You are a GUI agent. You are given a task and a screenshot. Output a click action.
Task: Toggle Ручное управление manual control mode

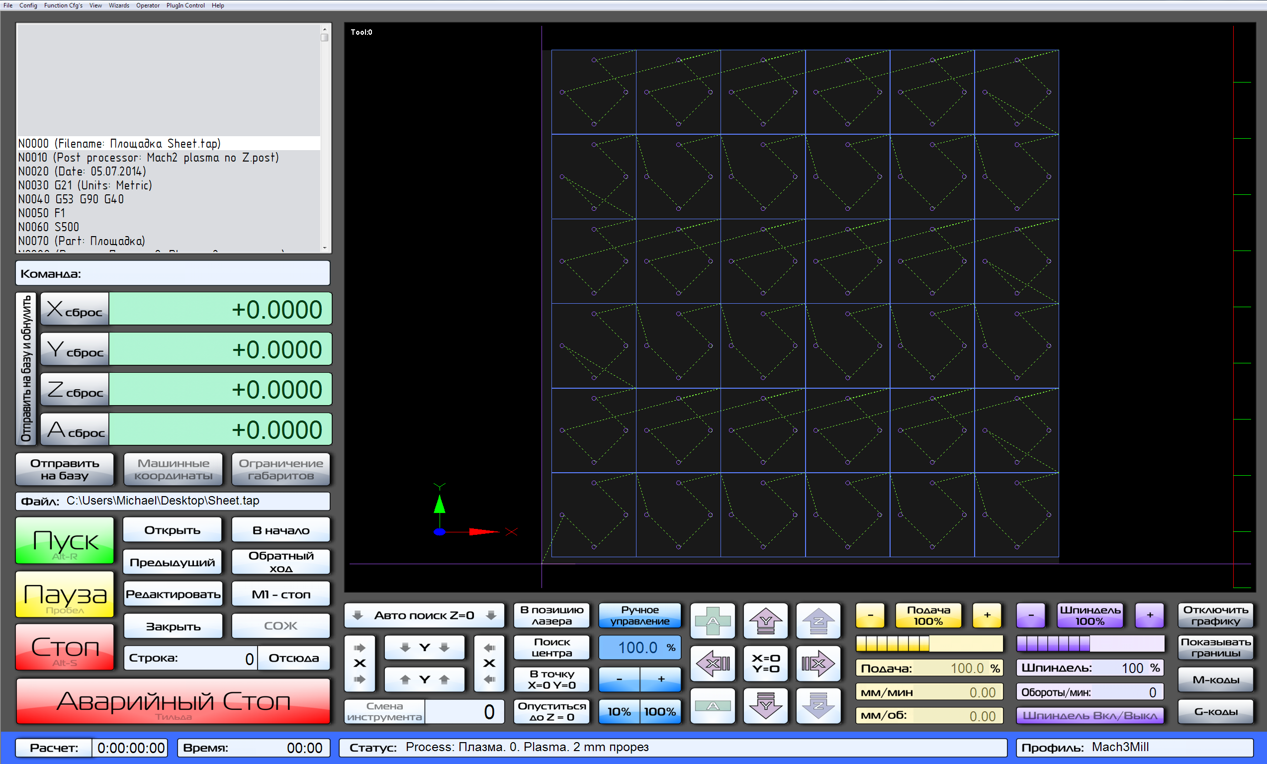click(x=639, y=615)
